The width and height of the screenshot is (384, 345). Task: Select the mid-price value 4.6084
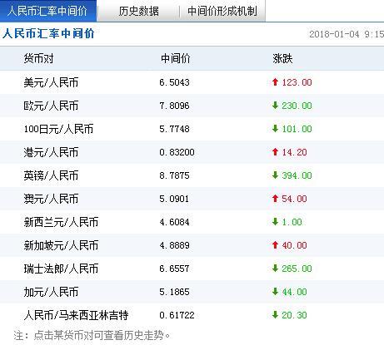click(174, 222)
